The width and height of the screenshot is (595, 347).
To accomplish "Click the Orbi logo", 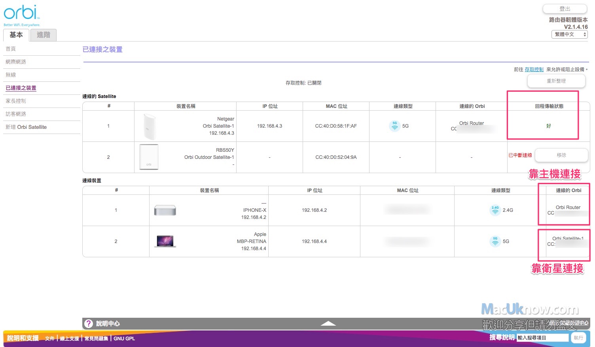I will (21, 13).
